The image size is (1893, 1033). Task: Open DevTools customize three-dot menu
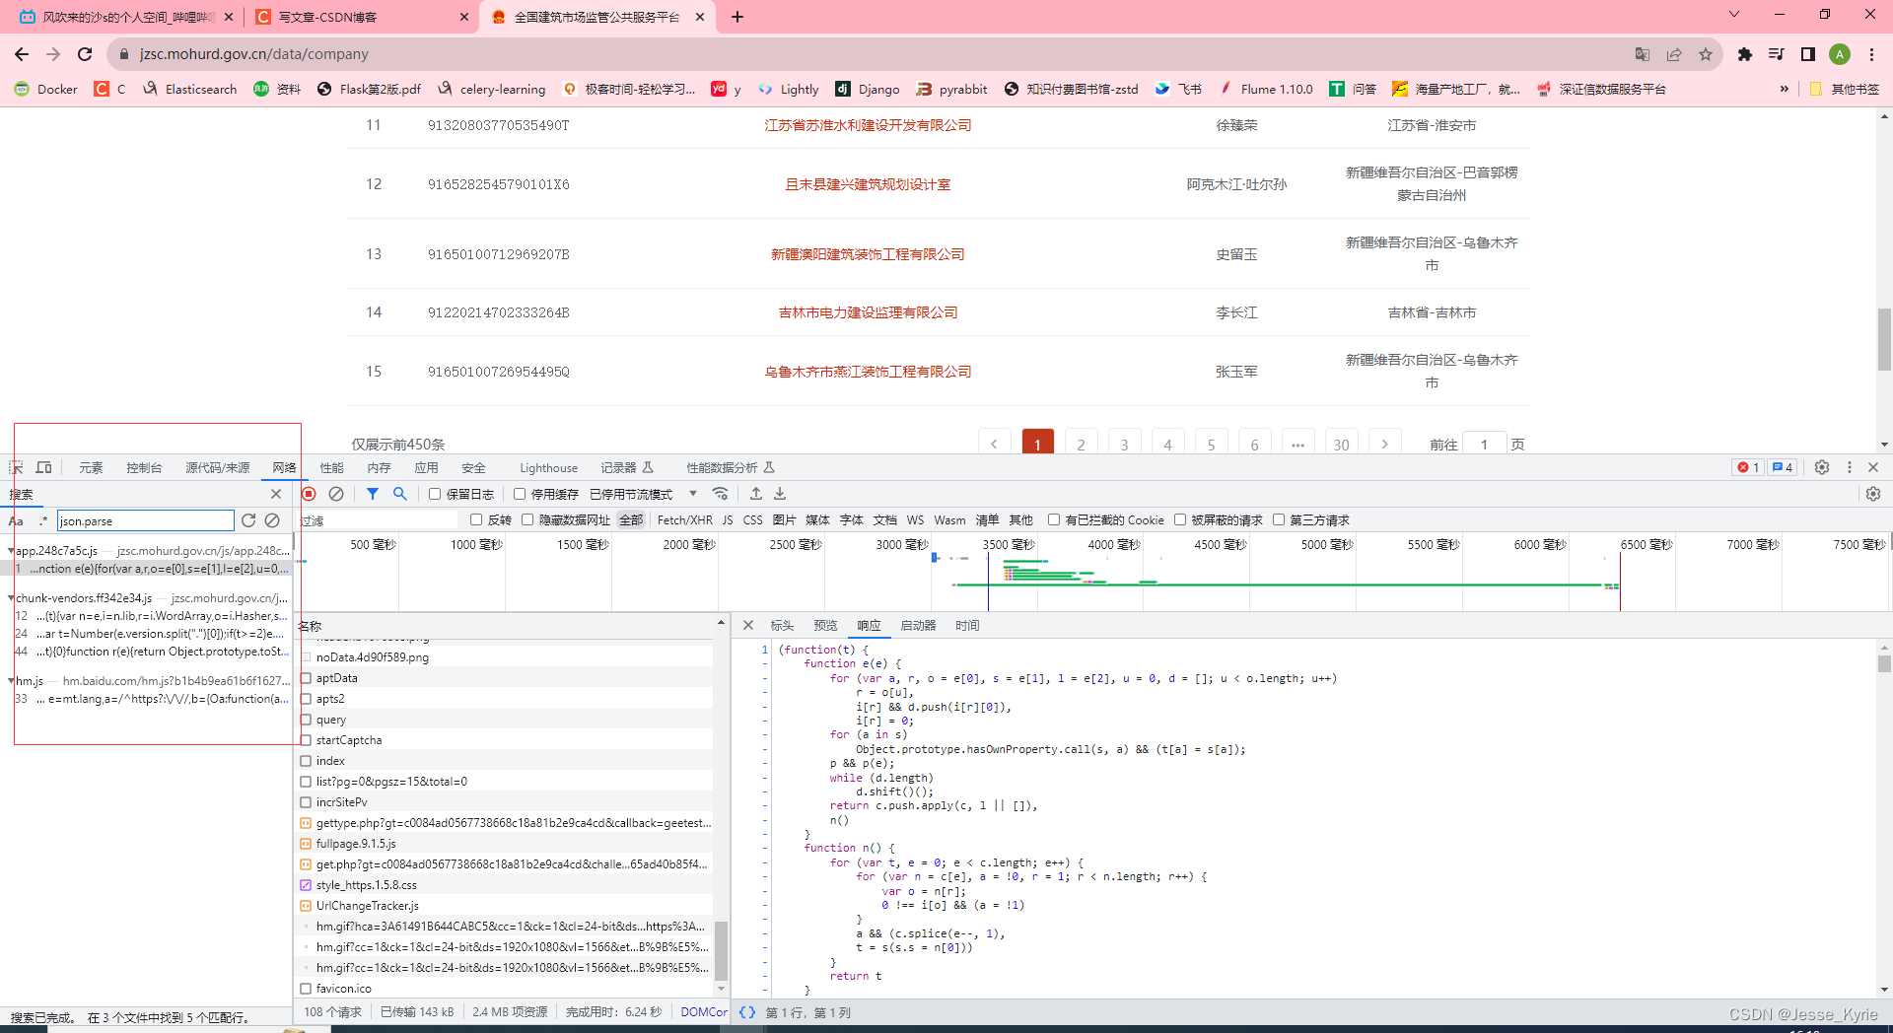point(1850,467)
